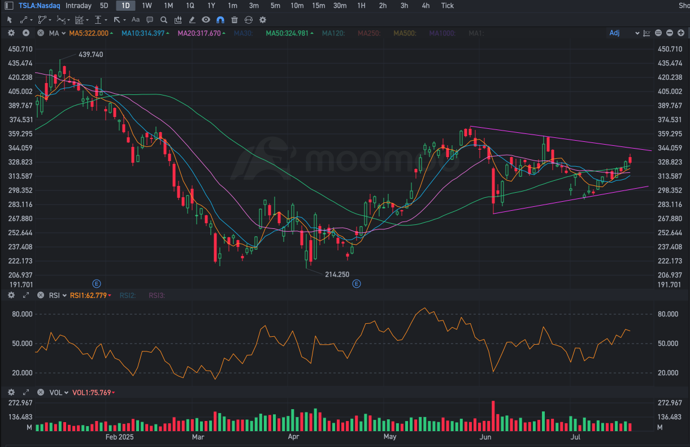Enable the dimmed RSI2 line
690x447 pixels.
point(129,295)
